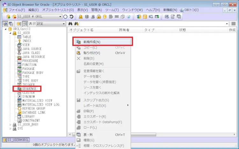This screenshot has height=149, width=239.
Task: Open the 編集(E) menu
Action: click(x=33, y=10)
